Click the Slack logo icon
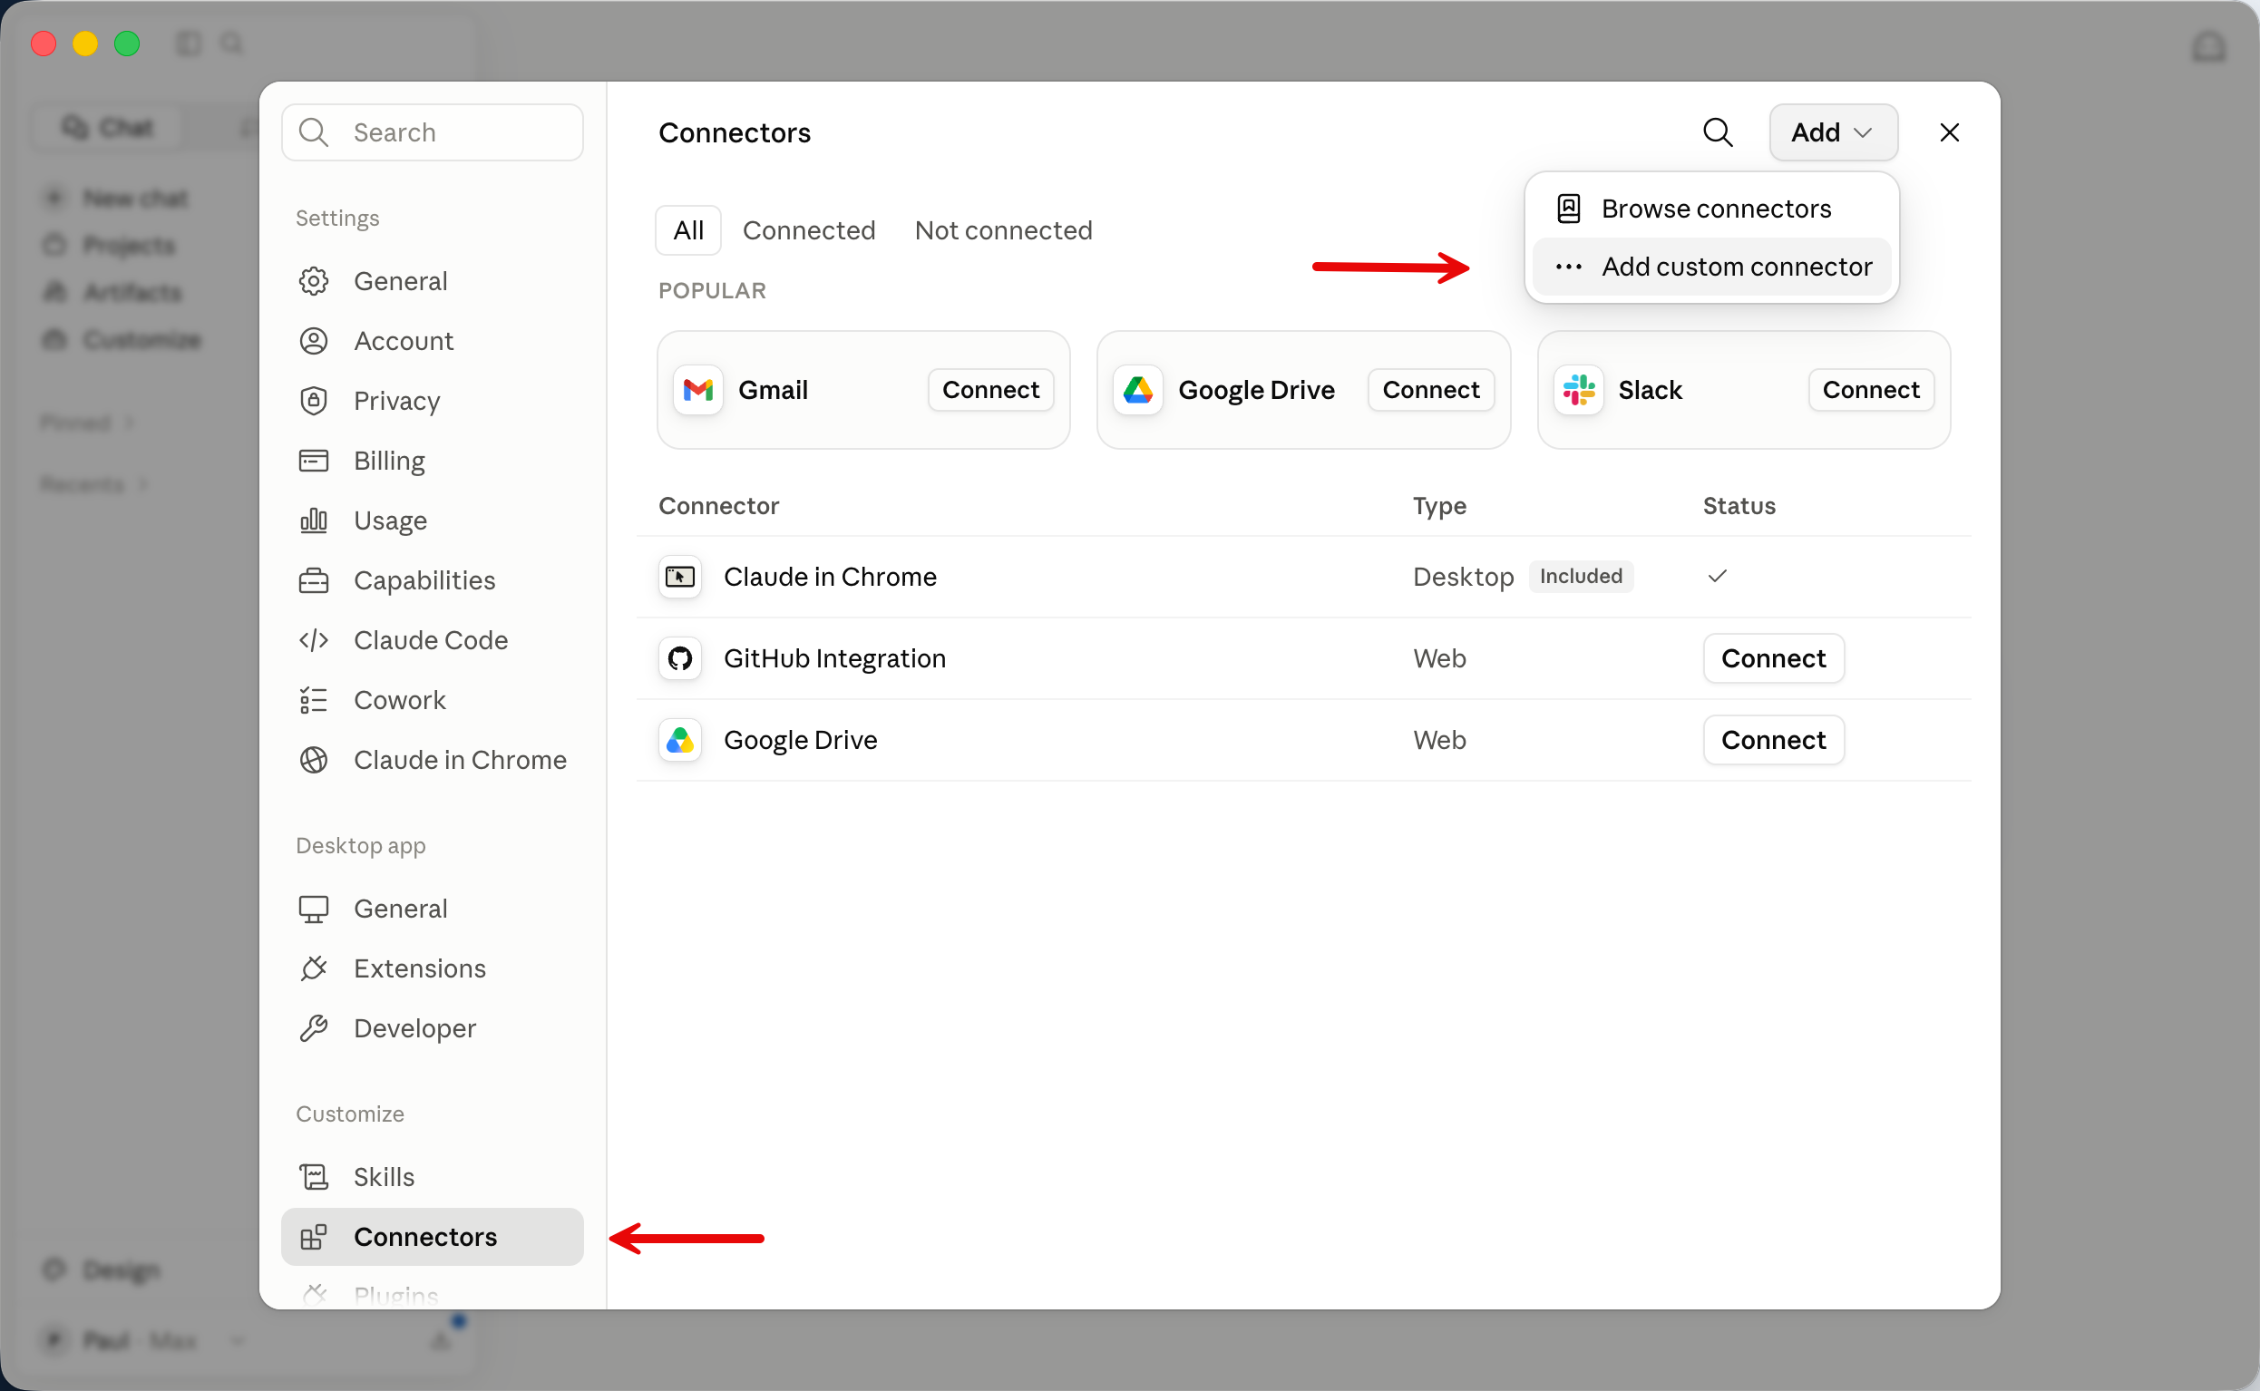The image size is (2260, 1391). tap(1578, 390)
